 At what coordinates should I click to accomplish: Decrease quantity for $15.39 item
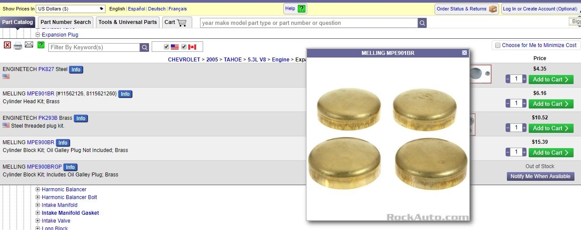tap(508, 152)
